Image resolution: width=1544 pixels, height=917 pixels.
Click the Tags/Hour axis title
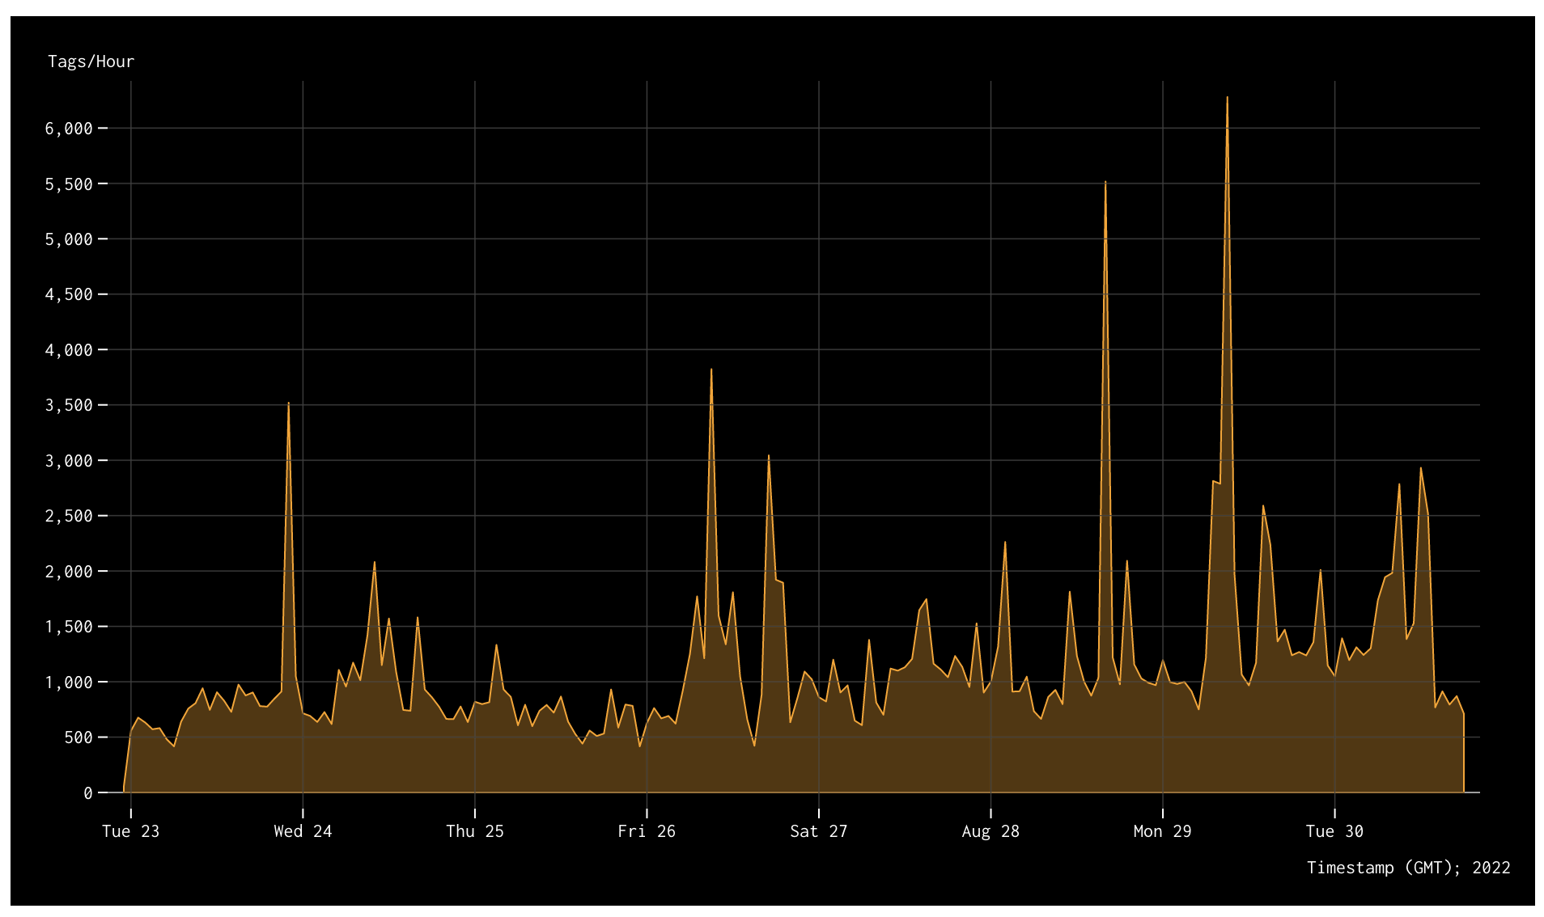90,61
